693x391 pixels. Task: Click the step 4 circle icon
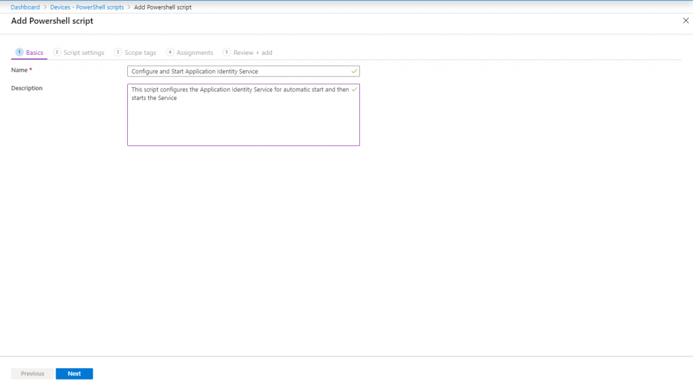pyautogui.click(x=170, y=52)
